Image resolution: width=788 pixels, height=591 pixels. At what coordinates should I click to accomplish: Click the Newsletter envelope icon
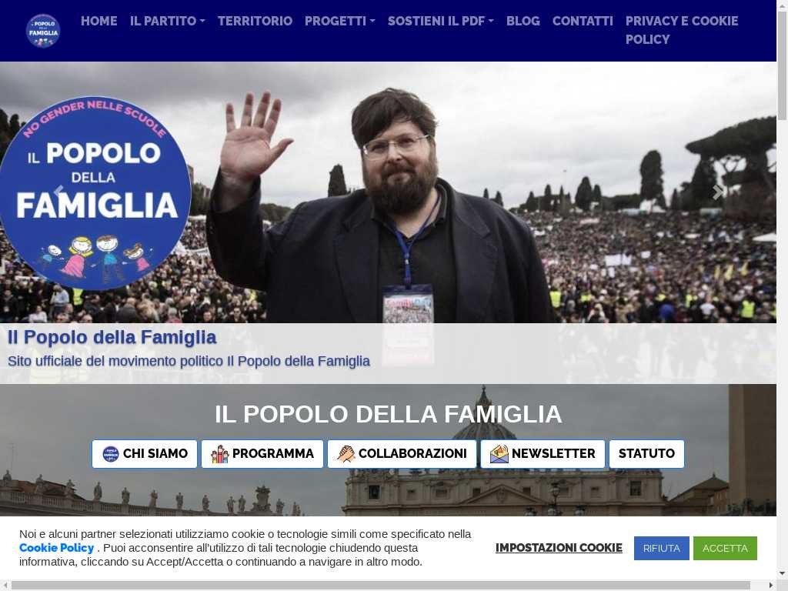tap(499, 454)
